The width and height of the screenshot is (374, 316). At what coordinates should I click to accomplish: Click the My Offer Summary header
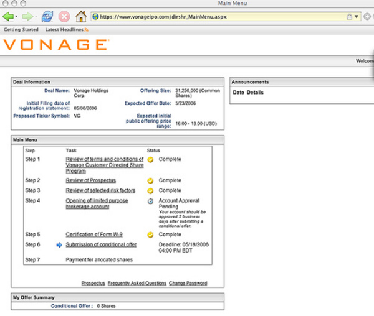point(118,297)
